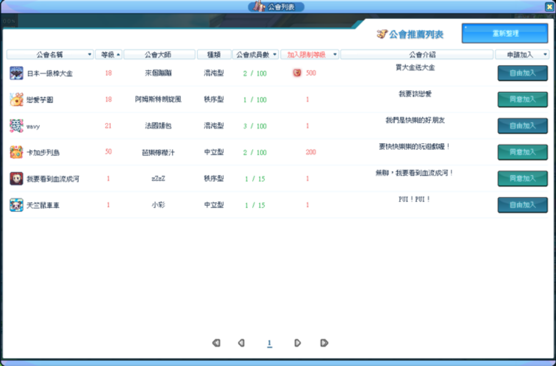Click the intro 無聊，我要看到血流成河！
The image size is (556, 366).
(x=414, y=173)
